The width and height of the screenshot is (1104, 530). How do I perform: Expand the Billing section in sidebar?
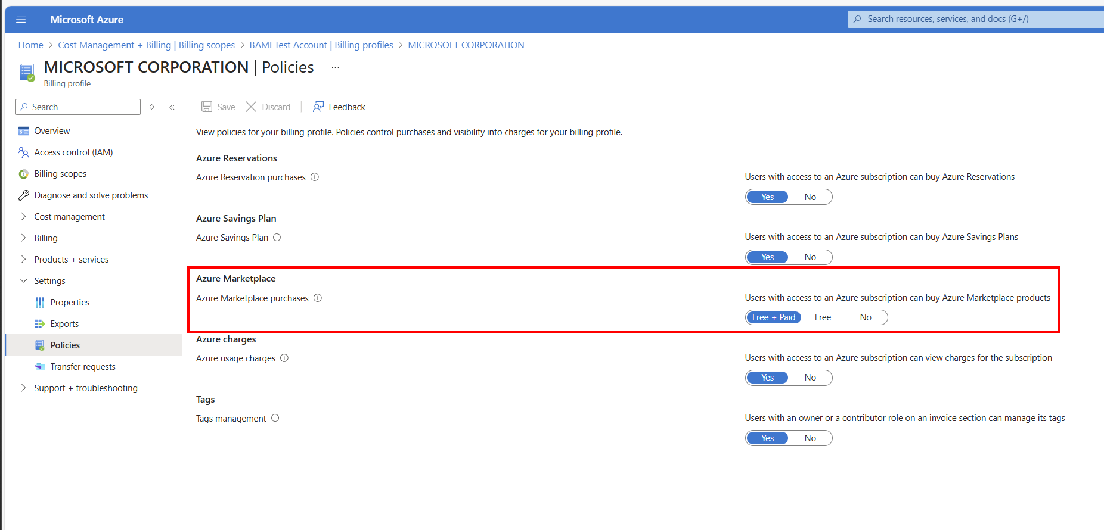pos(24,238)
